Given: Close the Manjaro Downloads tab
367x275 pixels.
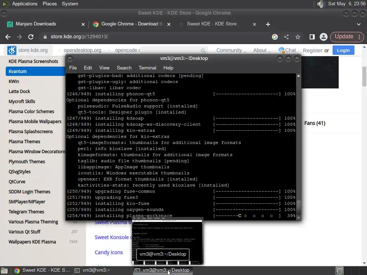Looking at the screenshot, I should [x=83, y=24].
